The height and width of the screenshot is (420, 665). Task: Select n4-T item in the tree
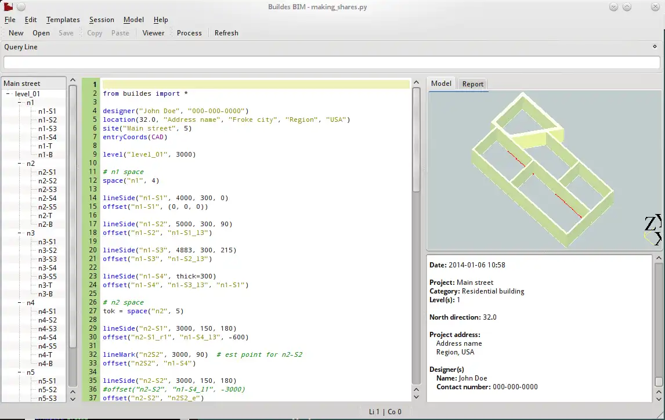(45, 355)
